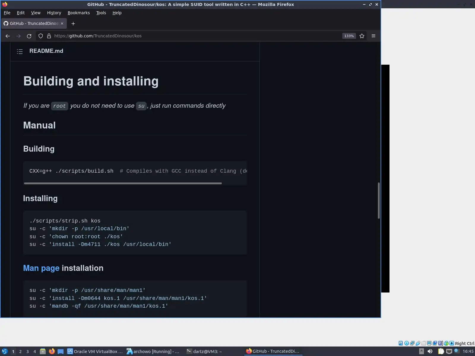Switch to the archowo [Running] window

(x=153, y=352)
